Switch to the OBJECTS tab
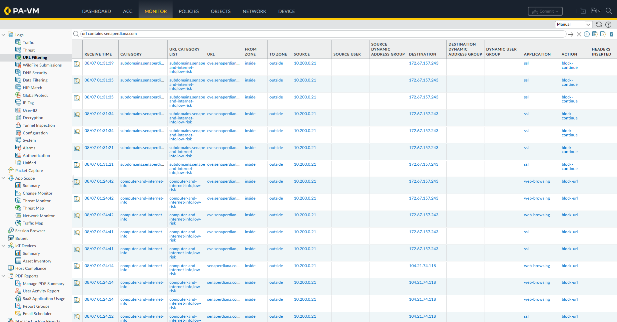The height and width of the screenshot is (322, 617). tap(221, 11)
